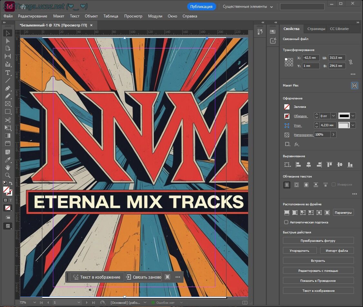
Task: Click the align left edges icon
Action: (x=298, y=165)
